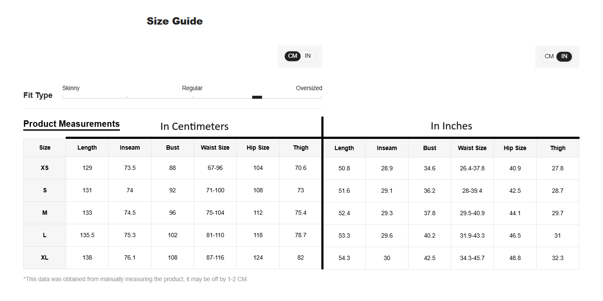Click the Size column header
The height and width of the screenshot is (301, 603).
pyautogui.click(x=45, y=147)
